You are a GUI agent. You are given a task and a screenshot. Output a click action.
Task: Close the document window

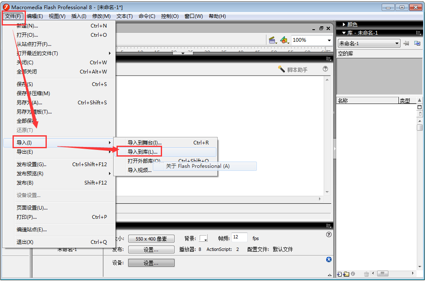328,28
